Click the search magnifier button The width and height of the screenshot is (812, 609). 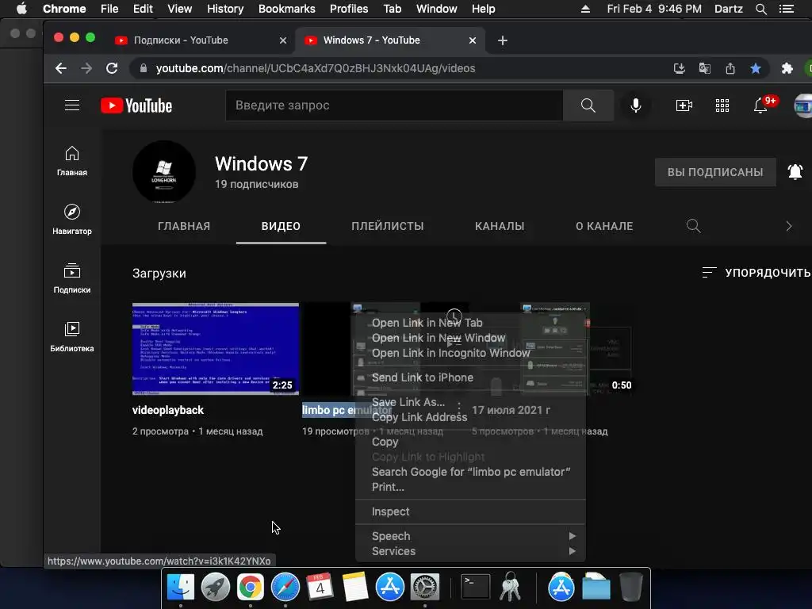pyautogui.click(x=588, y=105)
